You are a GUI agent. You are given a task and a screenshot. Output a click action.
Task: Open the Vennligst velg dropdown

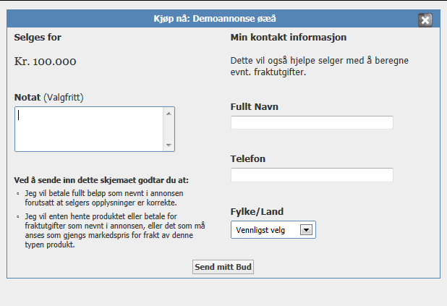[x=273, y=230]
